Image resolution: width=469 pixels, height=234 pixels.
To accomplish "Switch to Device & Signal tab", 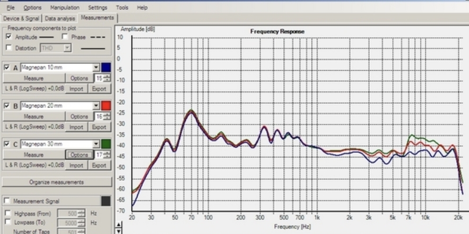I will pyautogui.click(x=21, y=18).
